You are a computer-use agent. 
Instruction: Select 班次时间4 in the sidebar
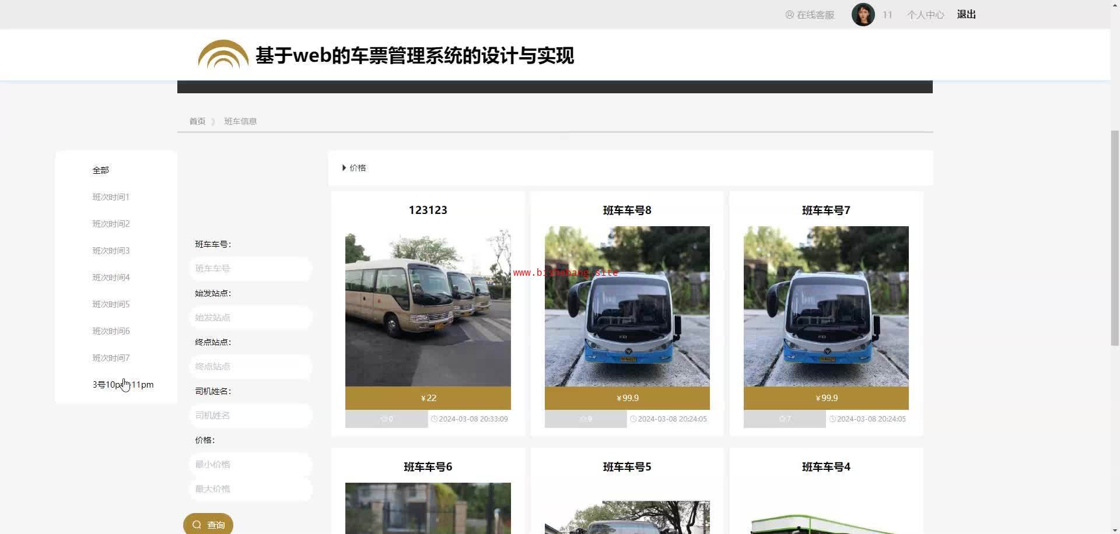[111, 277]
